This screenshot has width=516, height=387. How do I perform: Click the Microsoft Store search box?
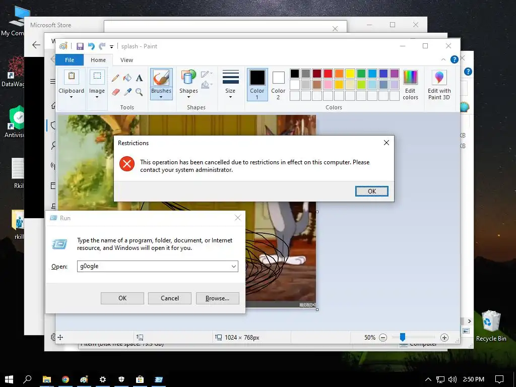pyautogui.click(x=225, y=26)
